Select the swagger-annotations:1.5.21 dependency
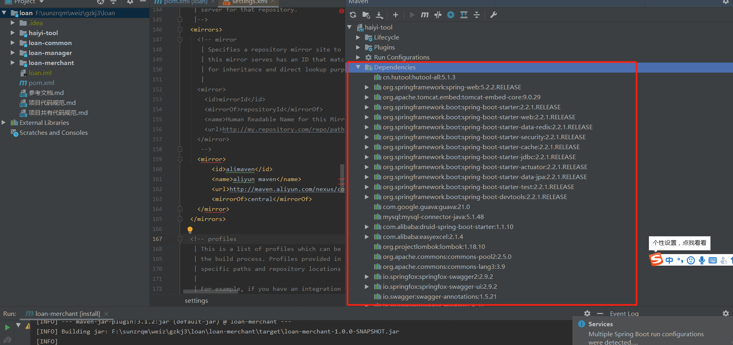The image size is (733, 345). click(x=440, y=296)
